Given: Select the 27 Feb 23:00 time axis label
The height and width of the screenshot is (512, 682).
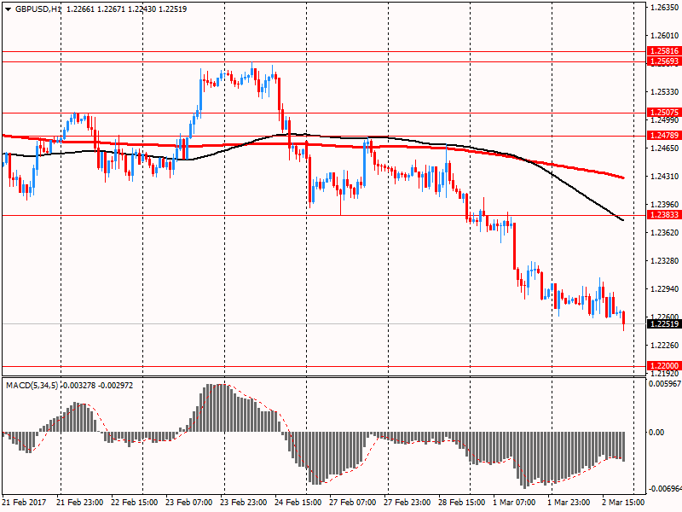Looking at the screenshot, I should click(407, 503).
